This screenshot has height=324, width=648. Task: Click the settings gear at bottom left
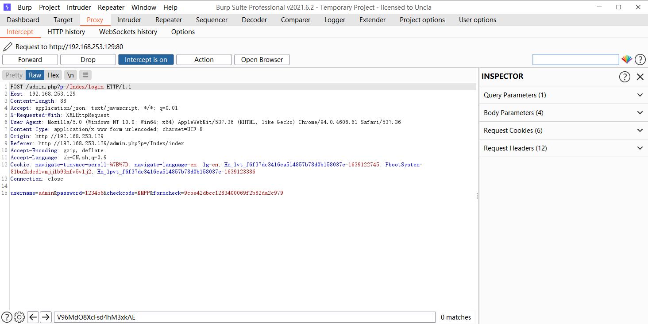[19, 317]
